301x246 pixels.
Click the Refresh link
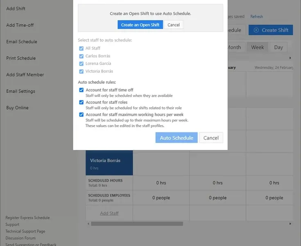pos(257,17)
